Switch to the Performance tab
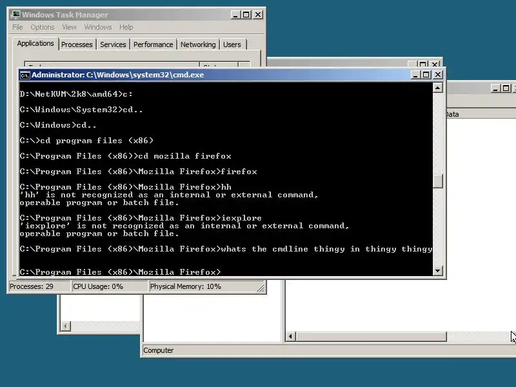 tap(153, 45)
